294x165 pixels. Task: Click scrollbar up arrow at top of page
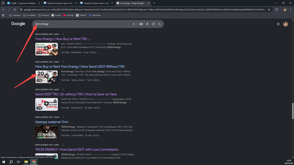tap(293, 20)
